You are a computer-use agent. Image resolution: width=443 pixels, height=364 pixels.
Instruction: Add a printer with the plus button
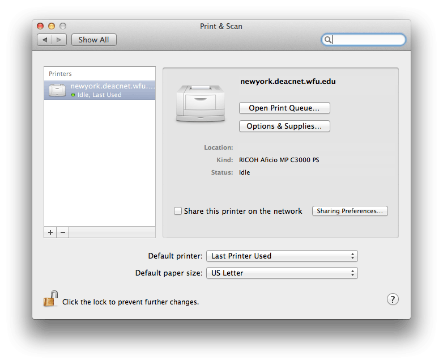50,232
